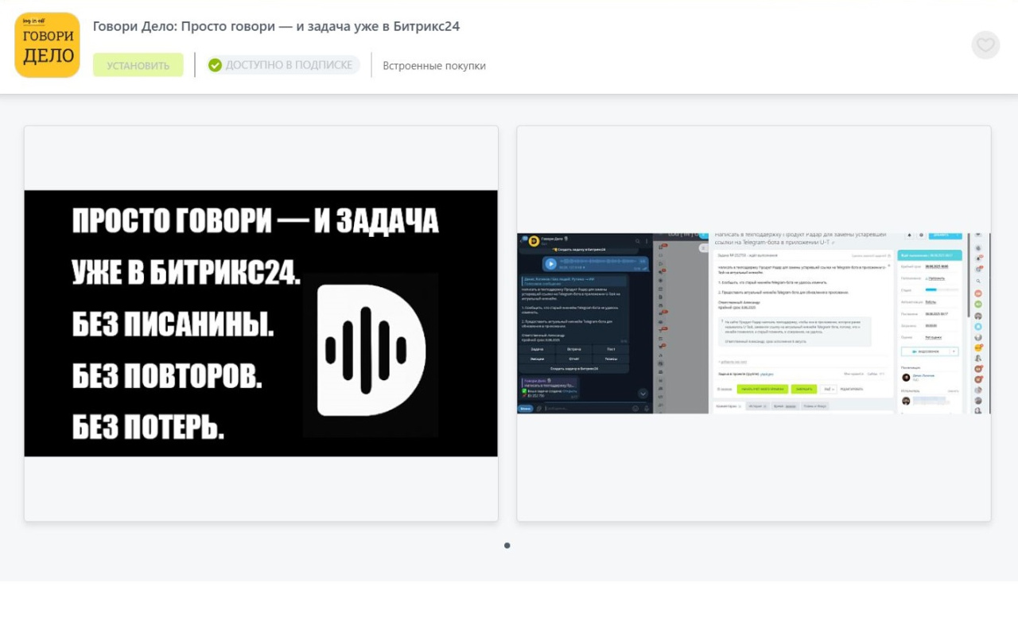
Task: Click the green checkbox in task-created message
Action: click(525, 390)
